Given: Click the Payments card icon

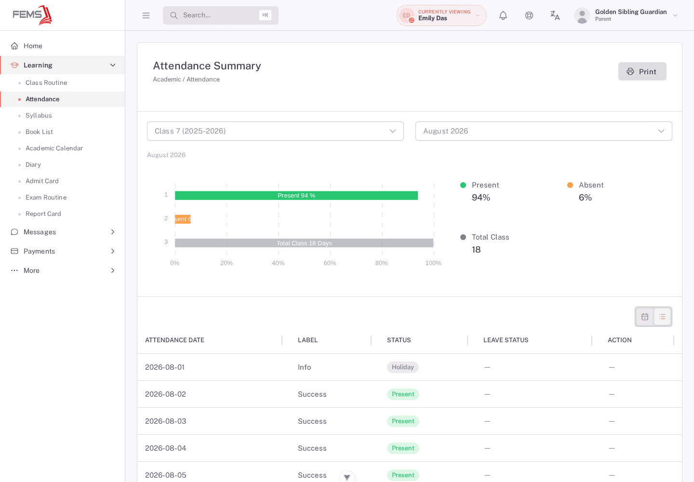Looking at the screenshot, I should pos(14,251).
